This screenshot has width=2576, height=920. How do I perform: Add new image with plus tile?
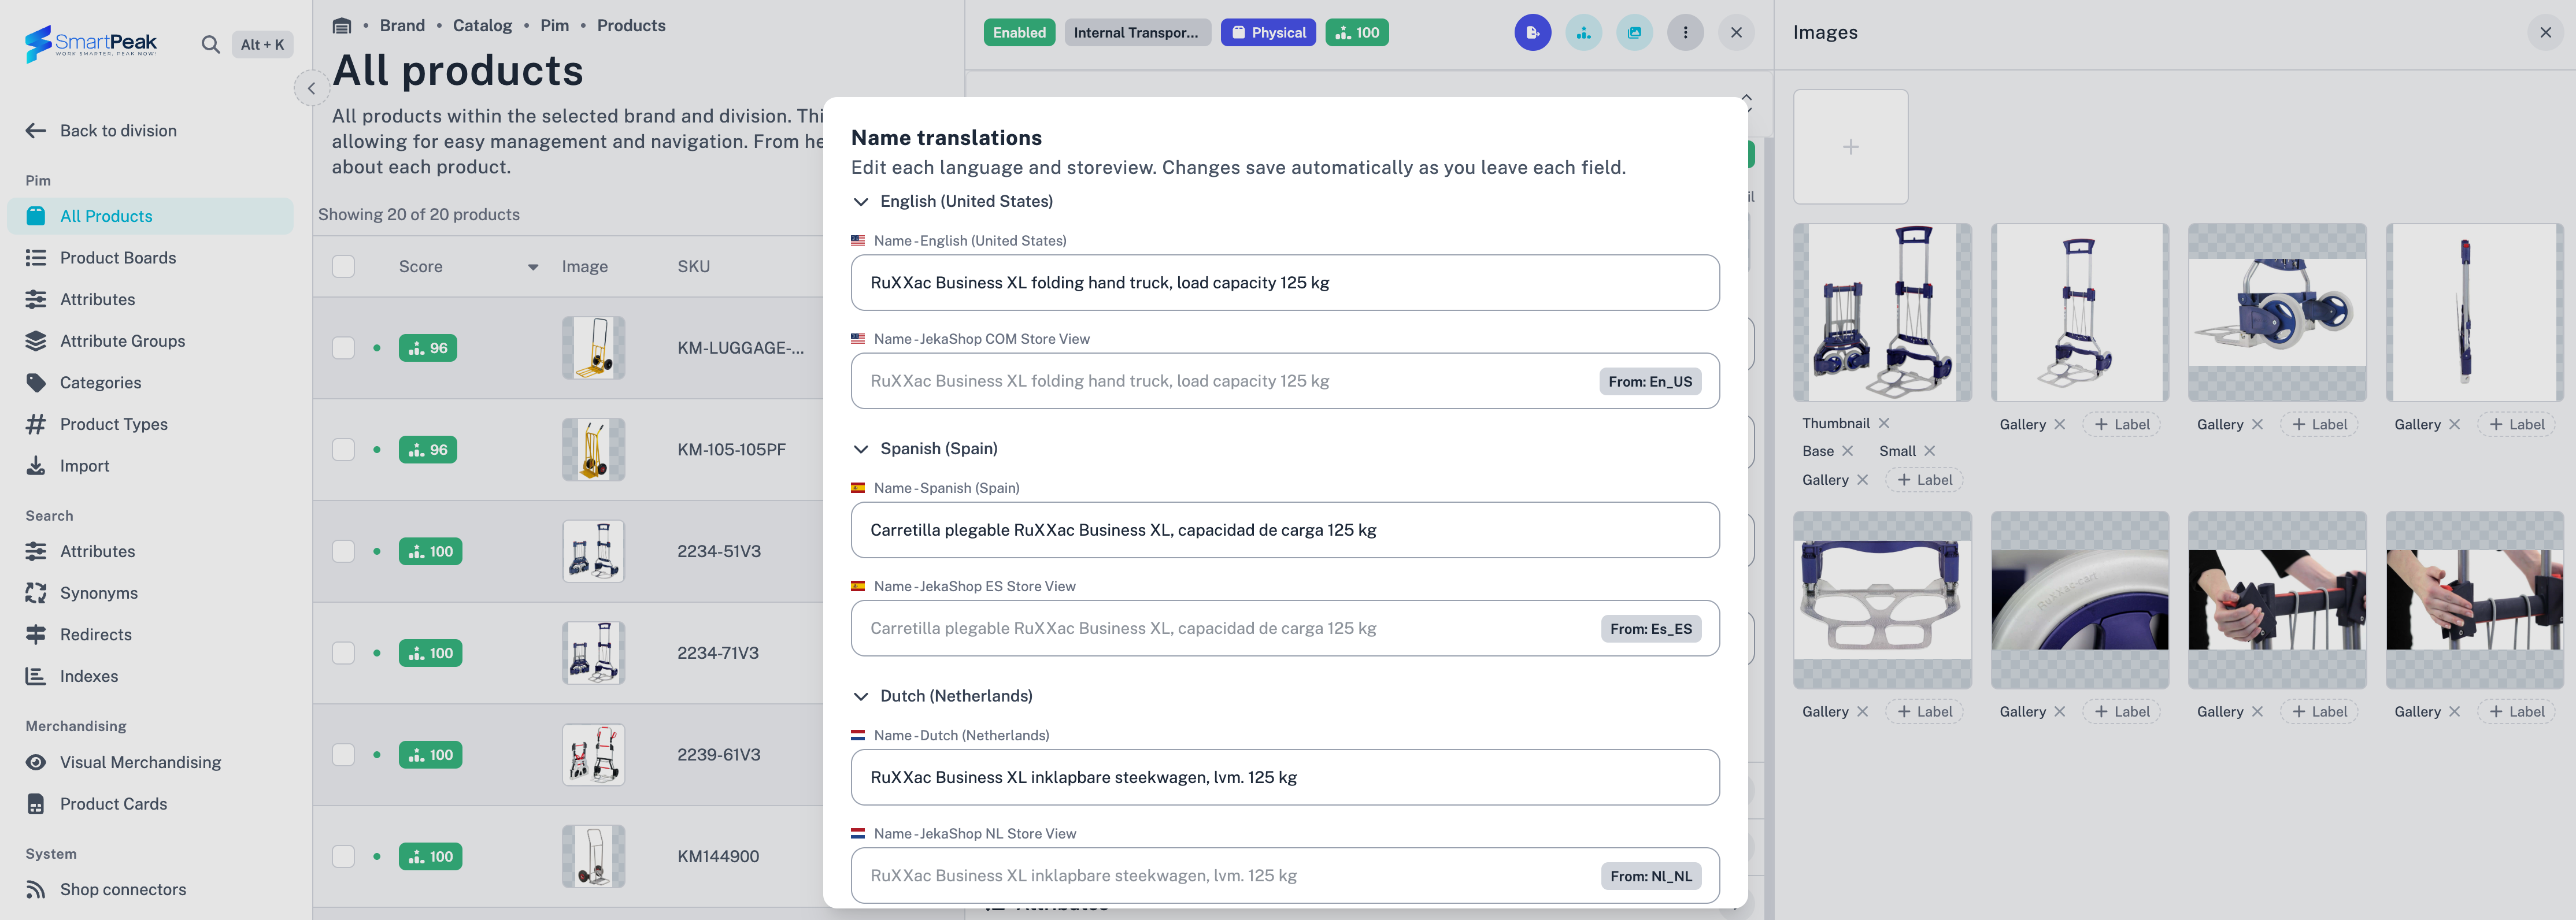pyautogui.click(x=1850, y=147)
